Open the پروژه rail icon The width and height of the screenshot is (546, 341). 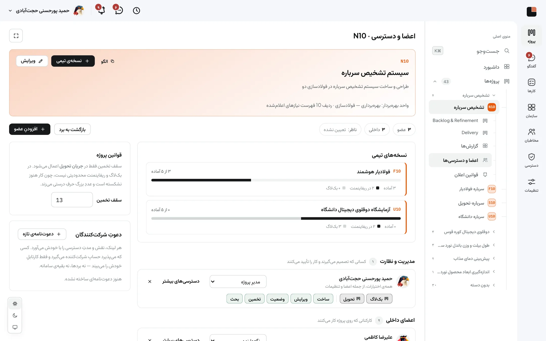(x=531, y=36)
